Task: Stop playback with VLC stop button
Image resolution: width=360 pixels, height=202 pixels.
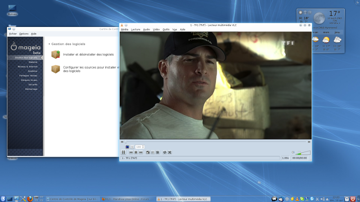Action: coord(136,152)
